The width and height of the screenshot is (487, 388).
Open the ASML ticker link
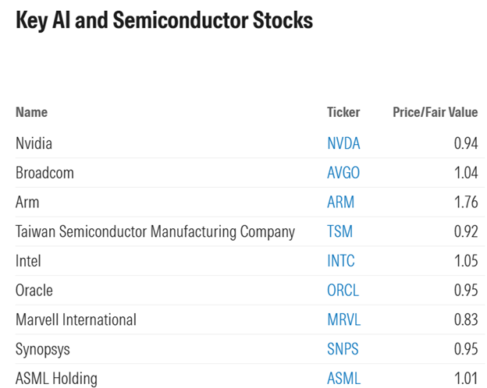coord(343,379)
